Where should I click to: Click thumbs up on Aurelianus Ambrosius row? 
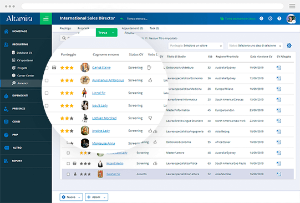pos(150,80)
